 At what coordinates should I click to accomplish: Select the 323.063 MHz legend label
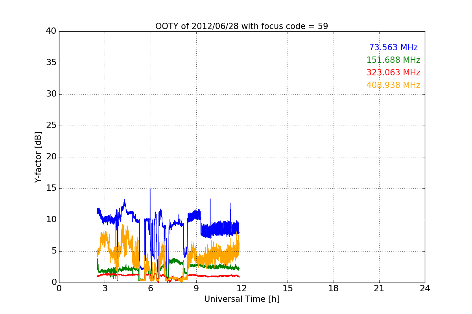click(393, 73)
